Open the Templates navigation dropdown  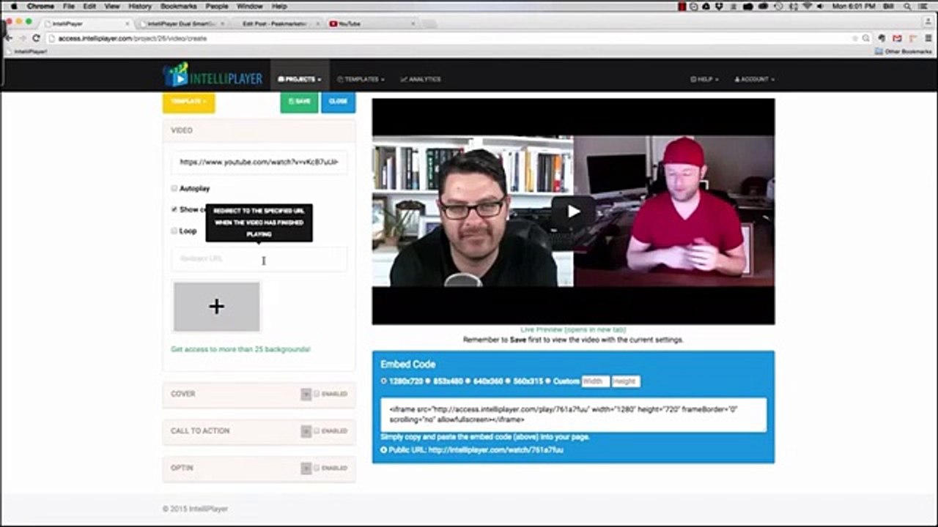pos(361,79)
